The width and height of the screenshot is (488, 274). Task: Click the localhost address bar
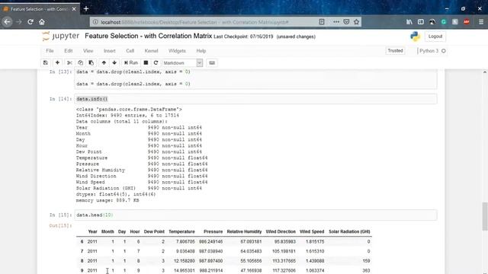[x=205, y=22]
